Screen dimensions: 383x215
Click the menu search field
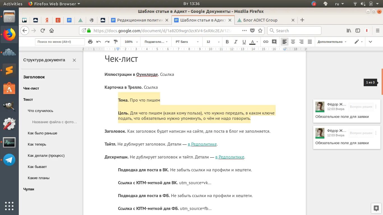pos(60,42)
